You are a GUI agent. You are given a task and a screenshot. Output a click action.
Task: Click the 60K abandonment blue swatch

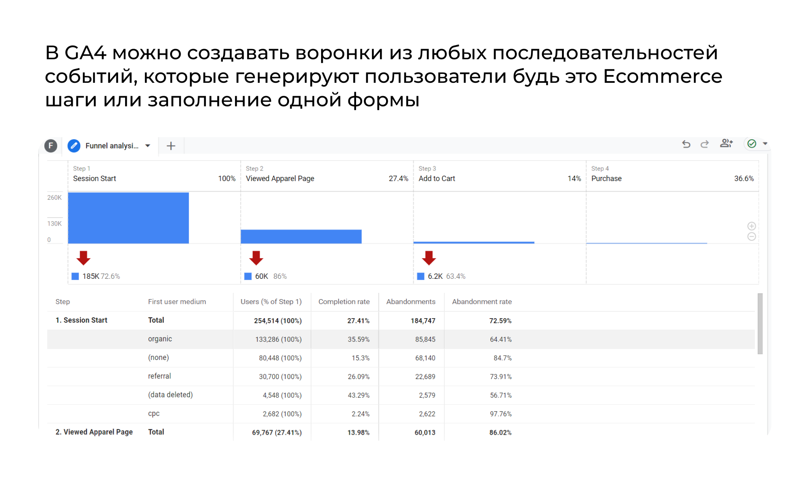click(x=248, y=276)
